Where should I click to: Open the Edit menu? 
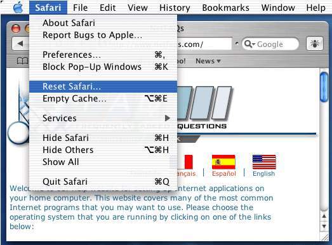107,8
